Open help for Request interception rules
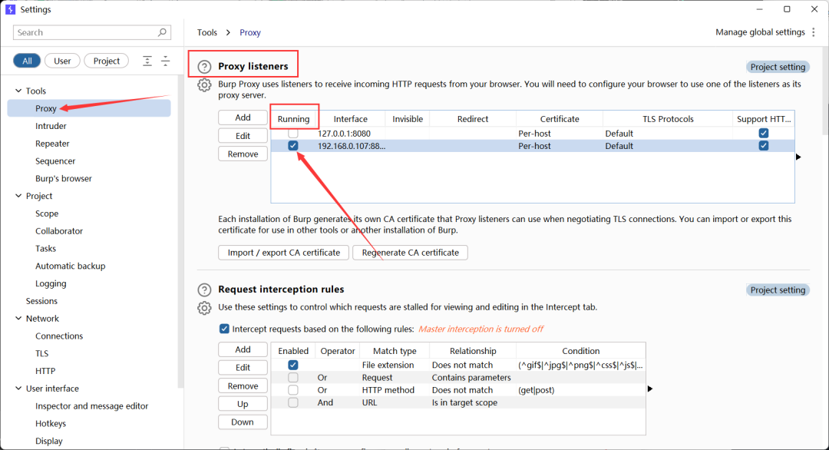 coord(204,290)
